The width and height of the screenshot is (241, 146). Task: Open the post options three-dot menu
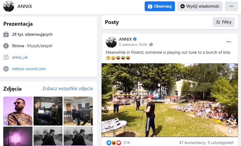tap(229, 42)
